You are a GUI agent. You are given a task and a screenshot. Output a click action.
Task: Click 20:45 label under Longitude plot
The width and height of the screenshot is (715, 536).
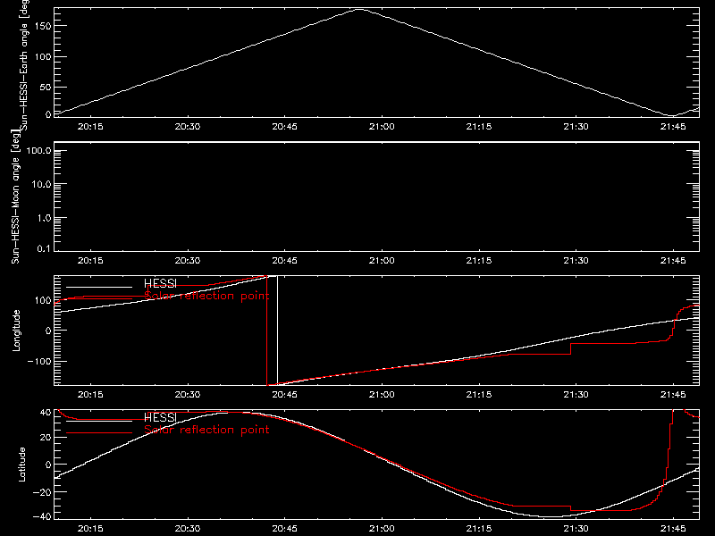coord(284,394)
